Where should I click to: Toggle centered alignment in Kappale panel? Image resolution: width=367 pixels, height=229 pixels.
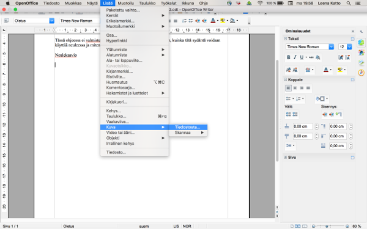click(295, 88)
